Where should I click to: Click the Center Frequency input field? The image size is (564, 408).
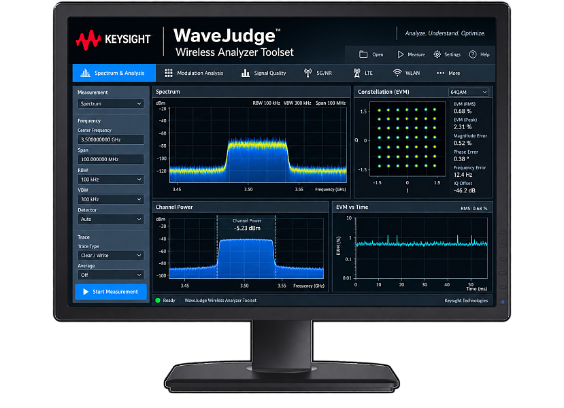(x=111, y=139)
